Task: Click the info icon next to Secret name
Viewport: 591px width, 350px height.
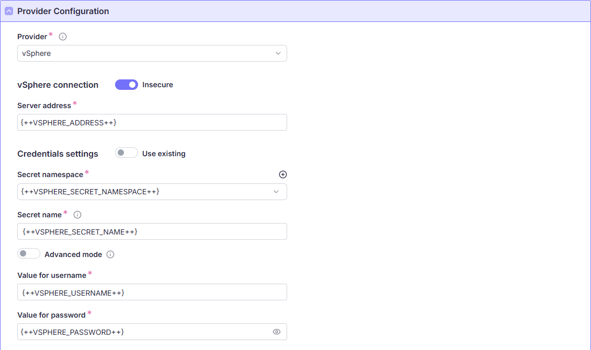Action: [77, 215]
